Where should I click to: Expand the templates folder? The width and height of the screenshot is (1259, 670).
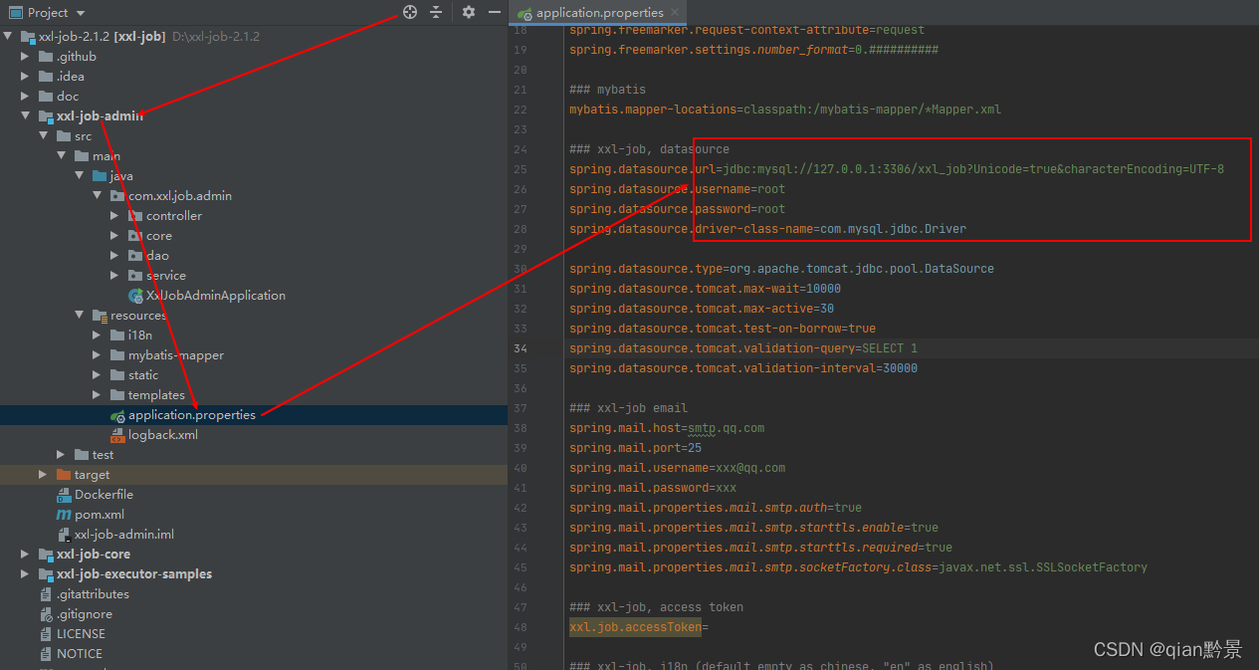point(98,395)
